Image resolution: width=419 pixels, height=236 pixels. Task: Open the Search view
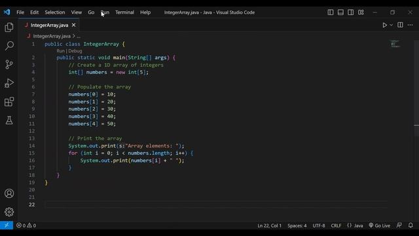click(x=9, y=46)
